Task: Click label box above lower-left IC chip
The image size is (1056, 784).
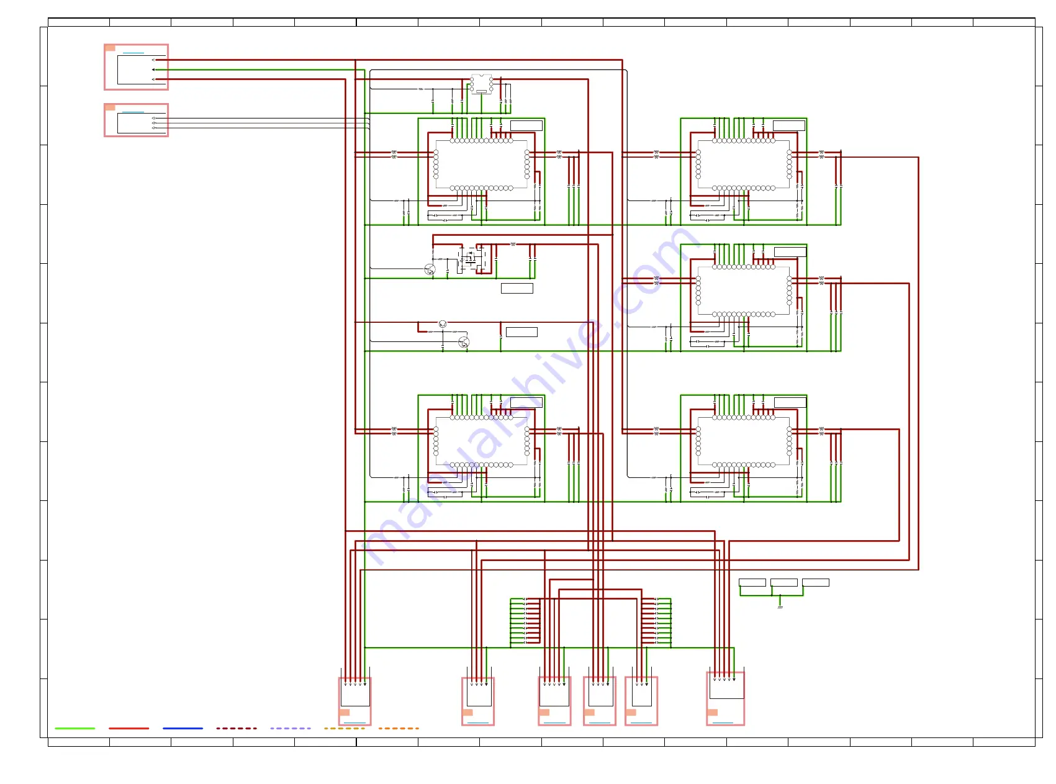Action: [x=526, y=402]
